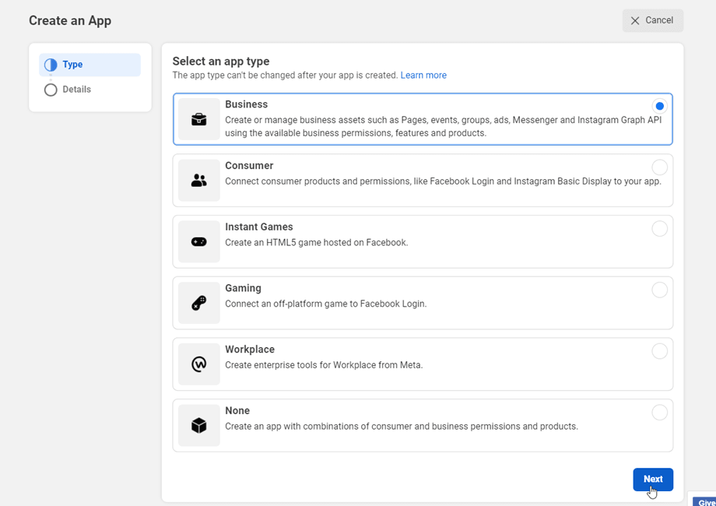Click the None cube icon
The height and width of the screenshot is (506, 716).
point(199,426)
